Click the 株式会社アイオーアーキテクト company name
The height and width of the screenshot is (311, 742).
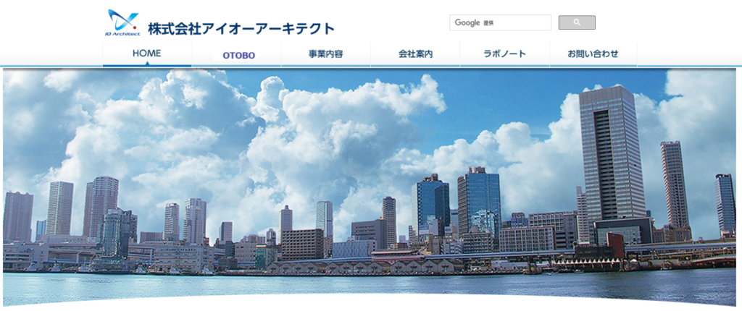click(241, 29)
